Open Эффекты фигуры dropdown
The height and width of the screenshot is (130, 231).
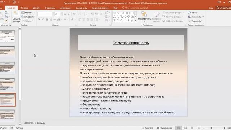coord(174,21)
